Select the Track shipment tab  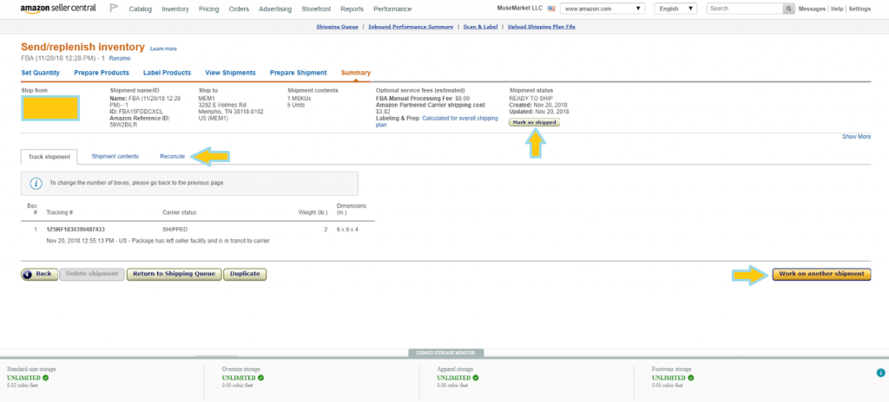coord(49,157)
